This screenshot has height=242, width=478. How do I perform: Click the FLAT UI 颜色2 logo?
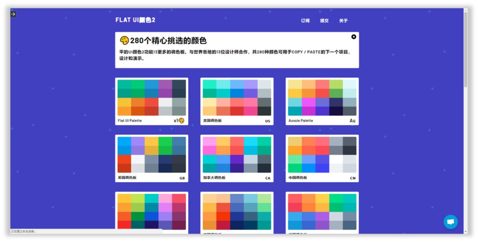click(x=135, y=20)
